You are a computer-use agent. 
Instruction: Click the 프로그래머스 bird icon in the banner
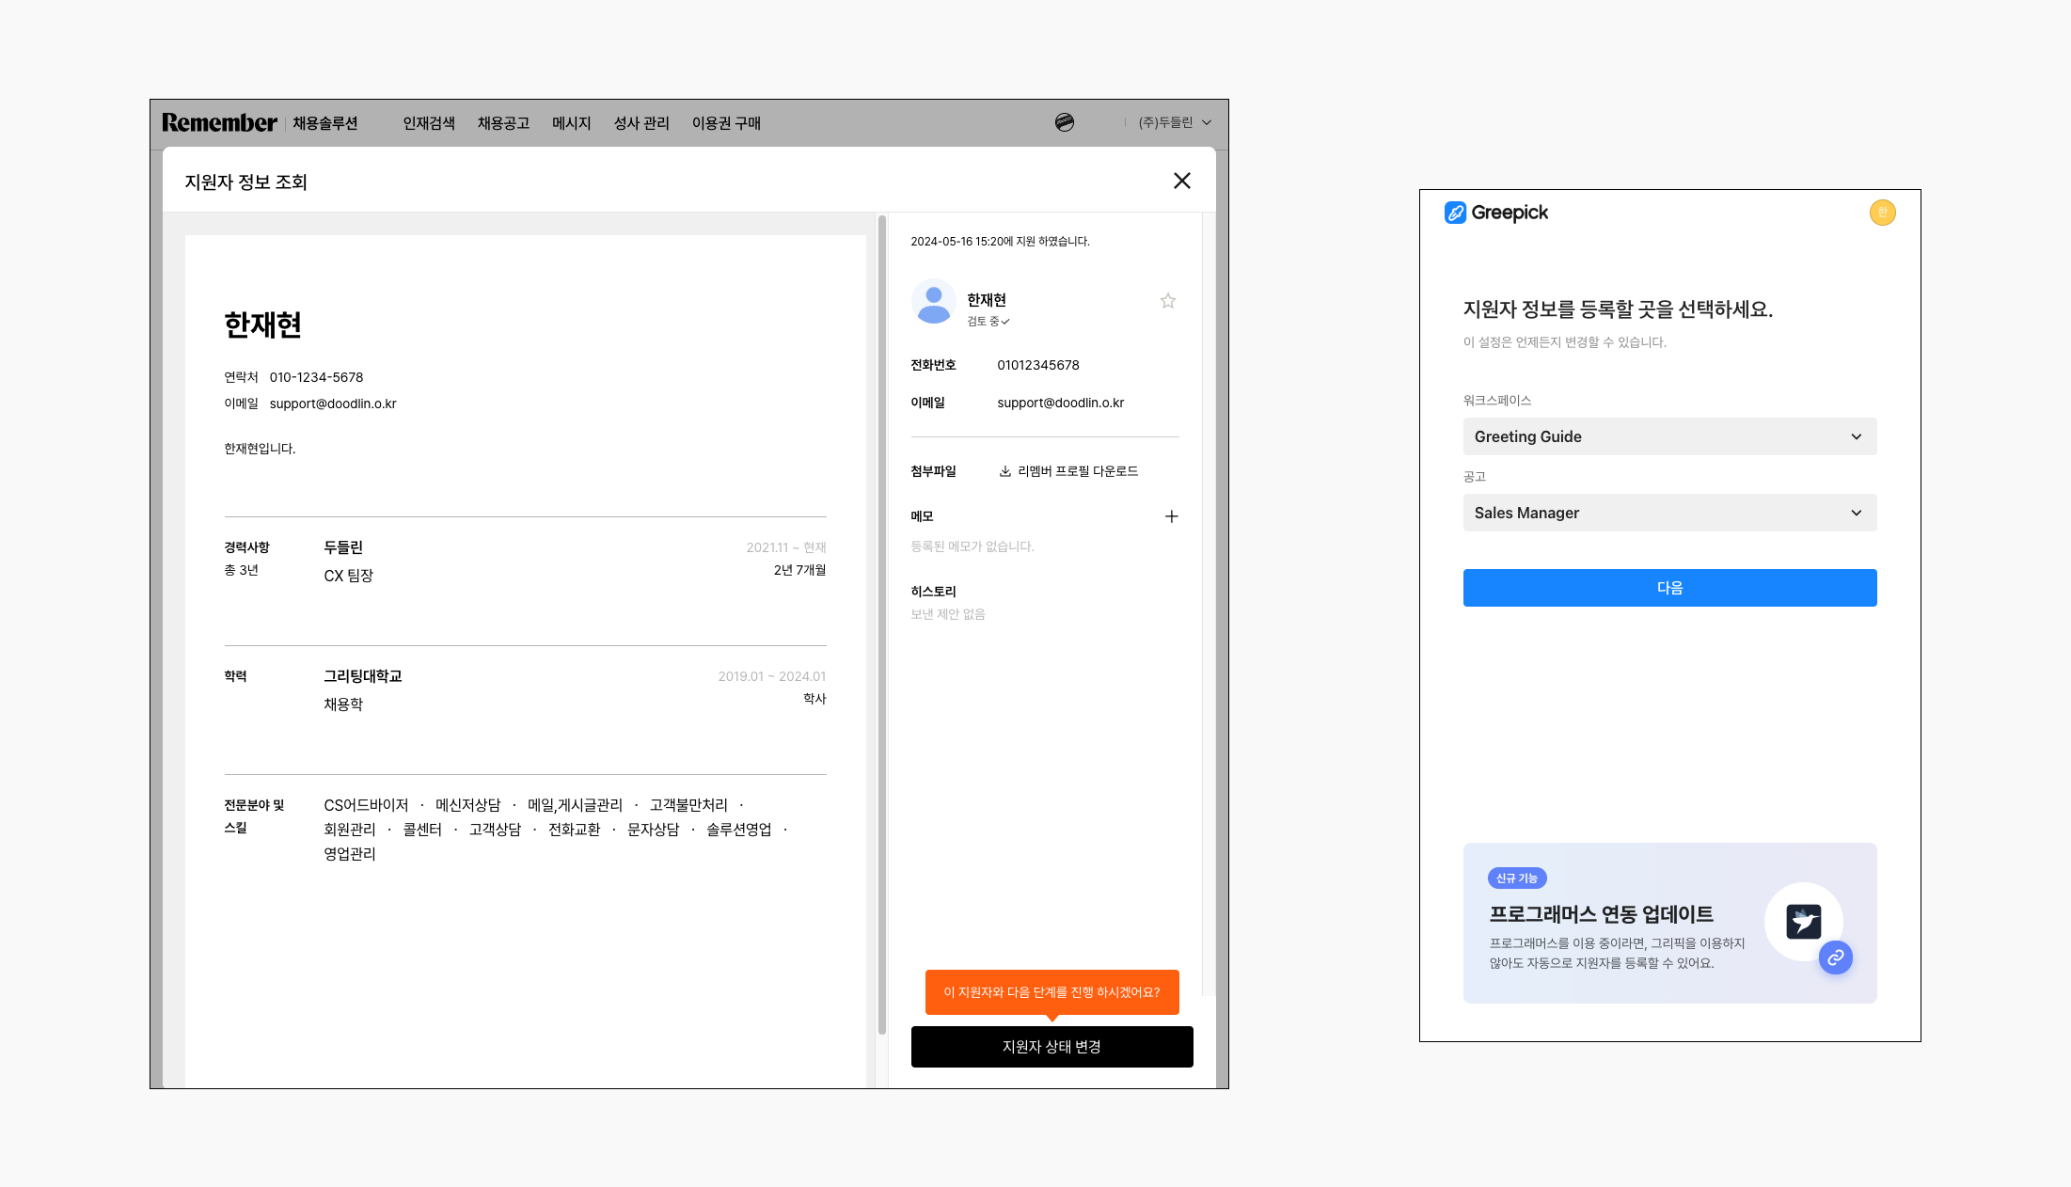coord(1804,921)
